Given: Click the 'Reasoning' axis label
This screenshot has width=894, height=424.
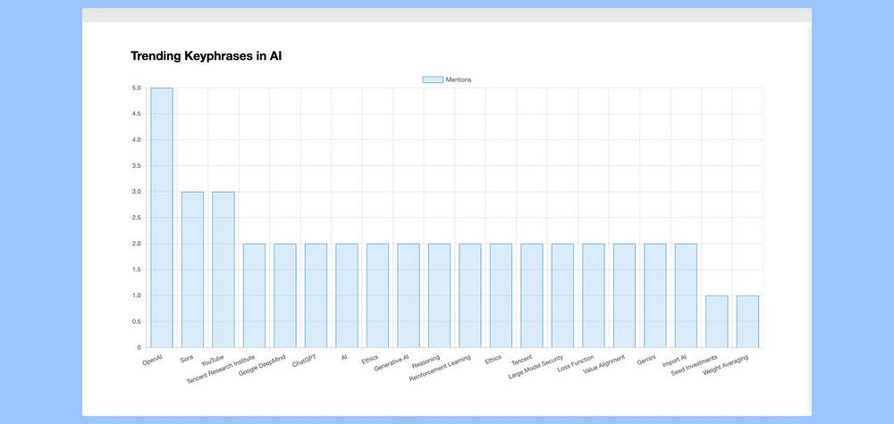Looking at the screenshot, I should [x=426, y=362].
